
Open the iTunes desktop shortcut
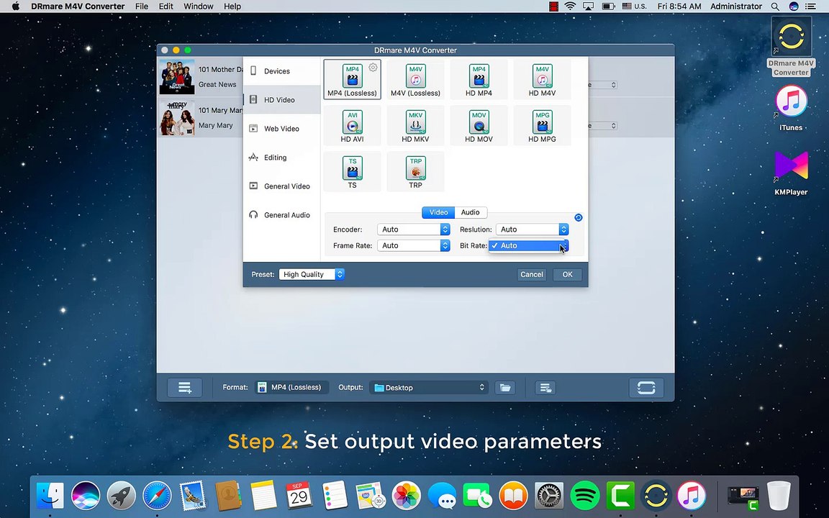(791, 109)
